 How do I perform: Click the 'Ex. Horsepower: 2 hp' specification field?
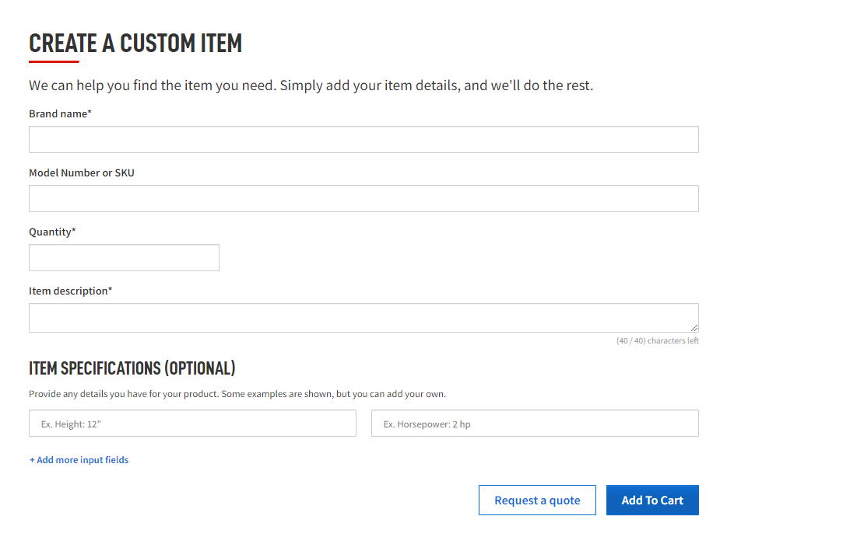click(x=535, y=423)
